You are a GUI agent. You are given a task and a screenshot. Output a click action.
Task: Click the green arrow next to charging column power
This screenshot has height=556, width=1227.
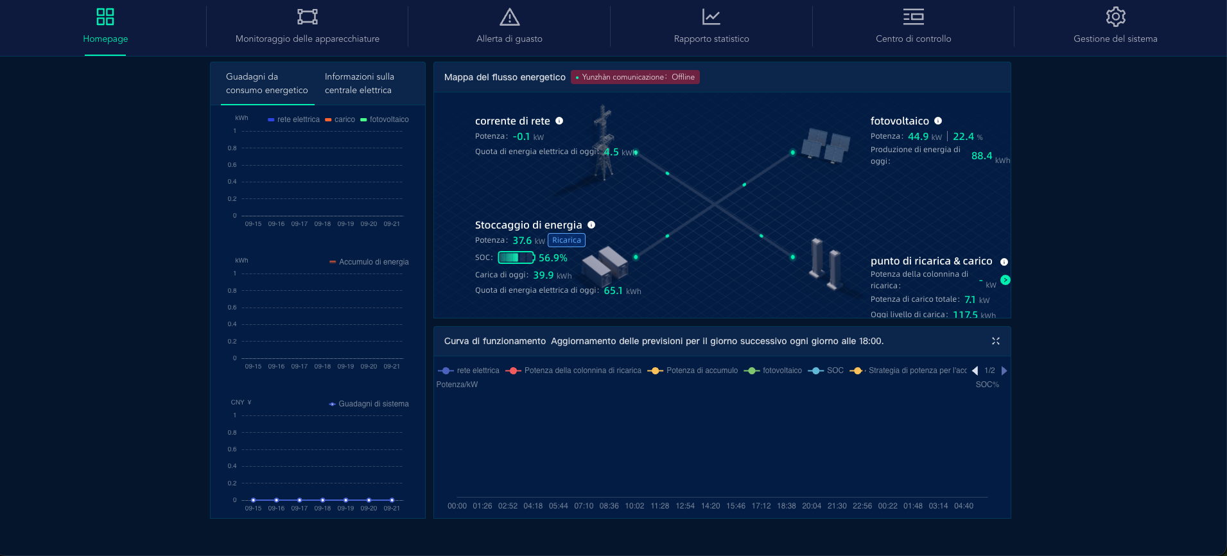point(1005,280)
